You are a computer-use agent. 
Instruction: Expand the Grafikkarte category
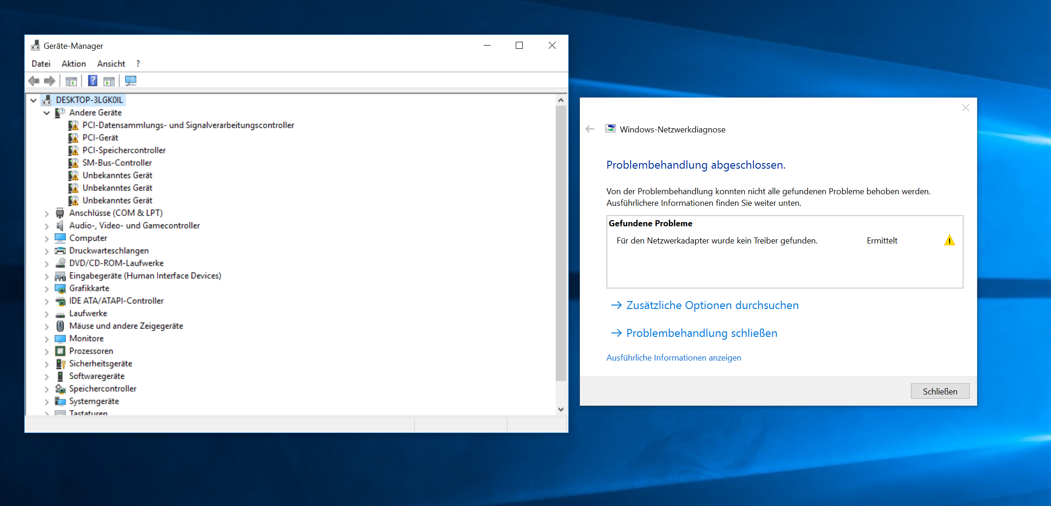click(47, 289)
